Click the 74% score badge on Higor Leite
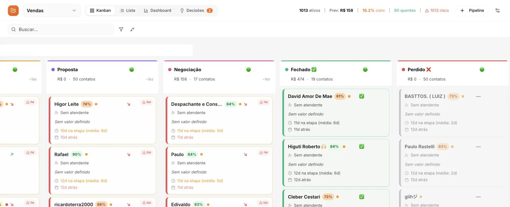This screenshot has height=207, width=510. coord(87,104)
